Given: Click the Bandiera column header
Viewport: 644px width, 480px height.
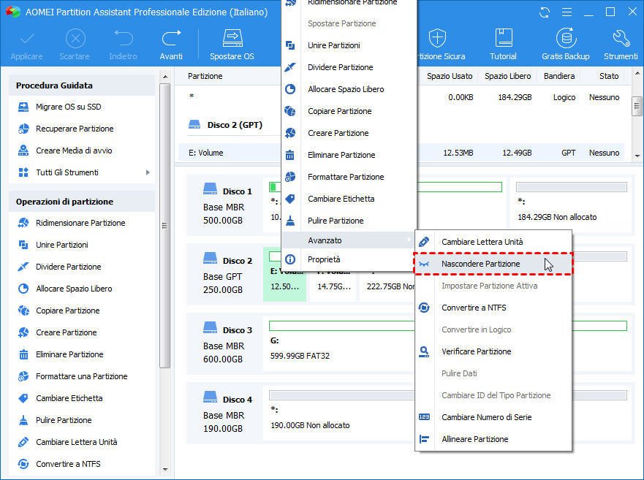Looking at the screenshot, I should 559,77.
